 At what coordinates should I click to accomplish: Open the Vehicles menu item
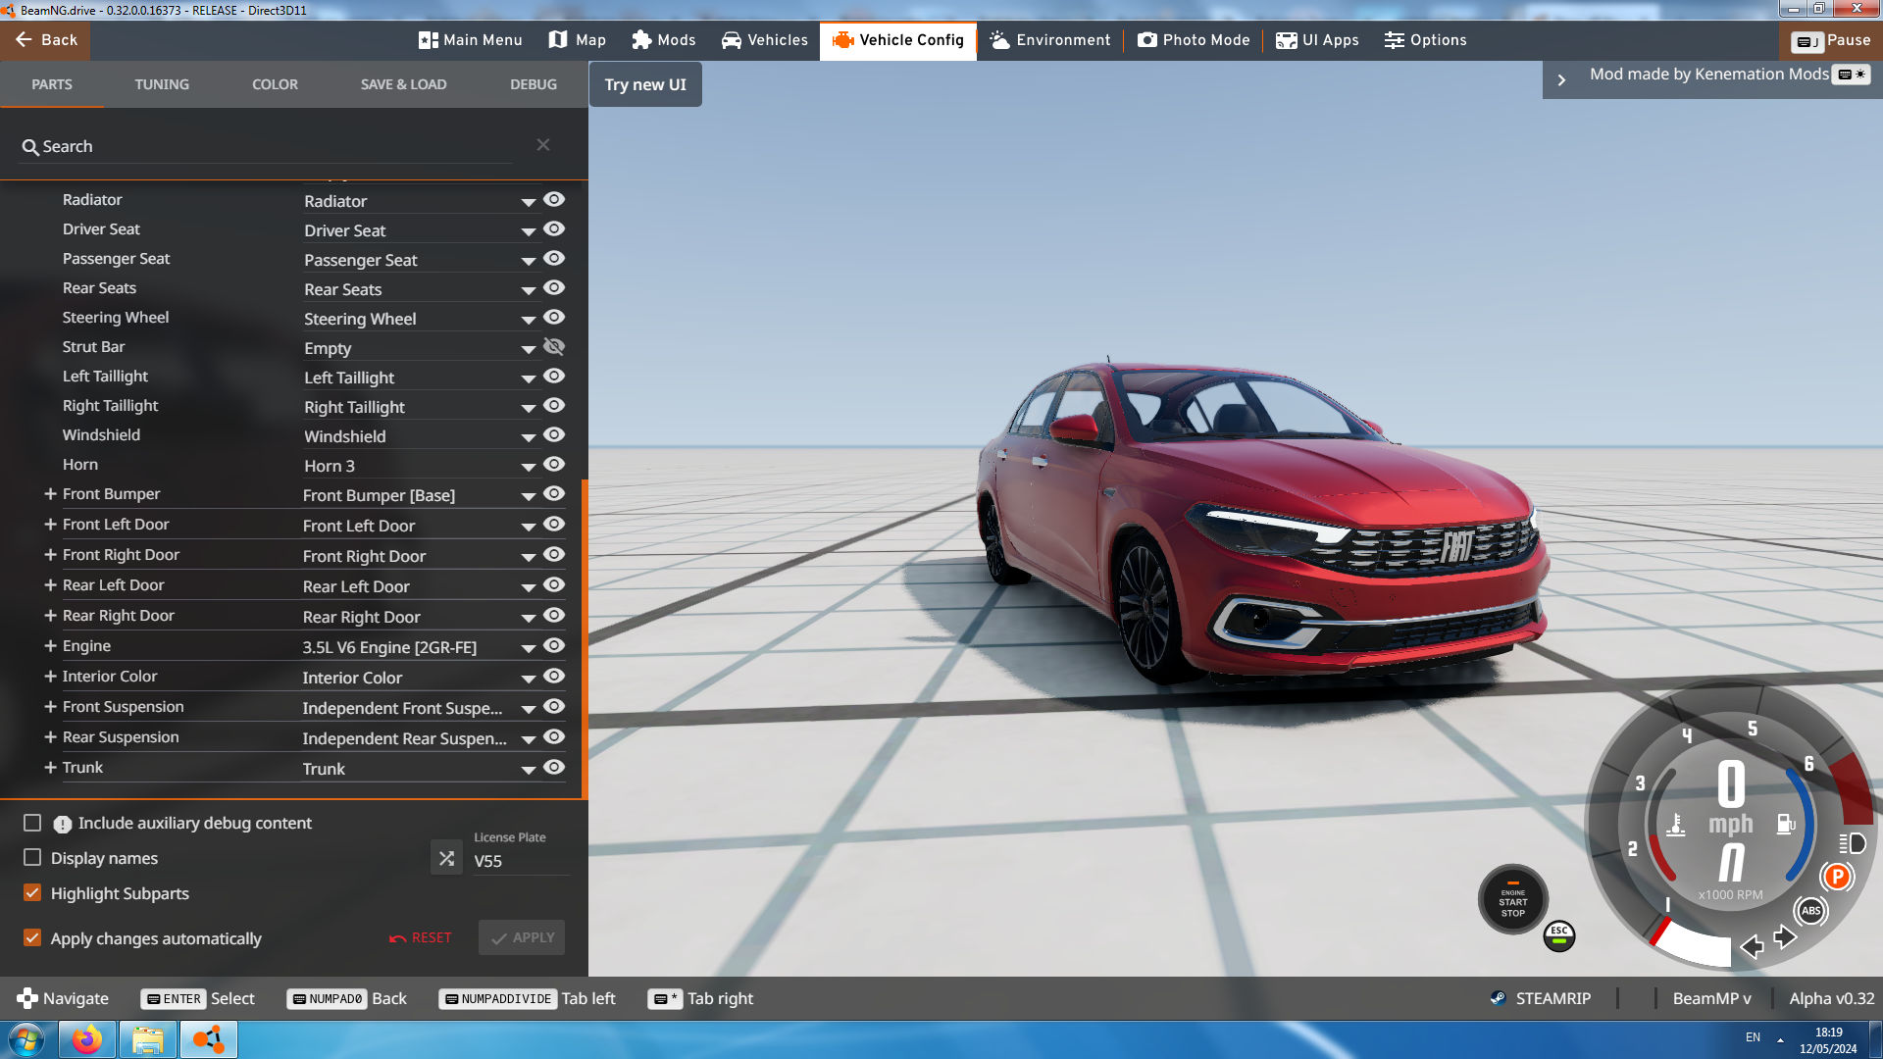click(x=765, y=40)
